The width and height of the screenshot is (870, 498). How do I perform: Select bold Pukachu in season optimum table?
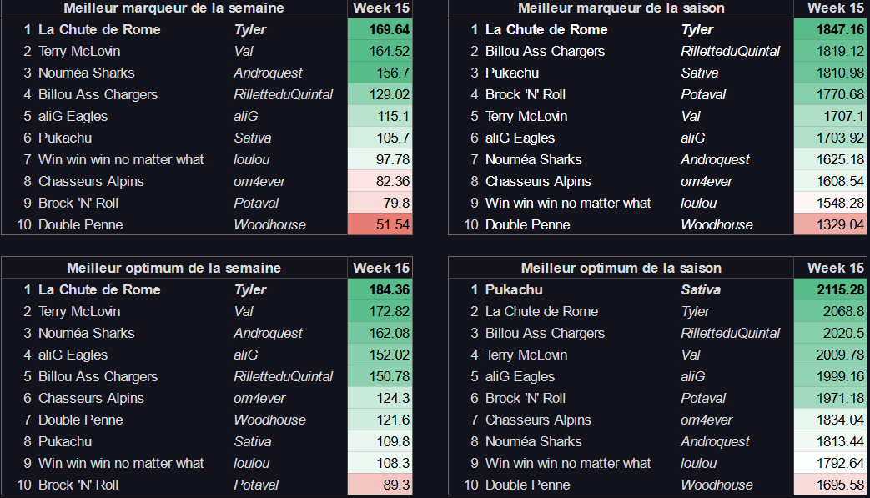514,290
